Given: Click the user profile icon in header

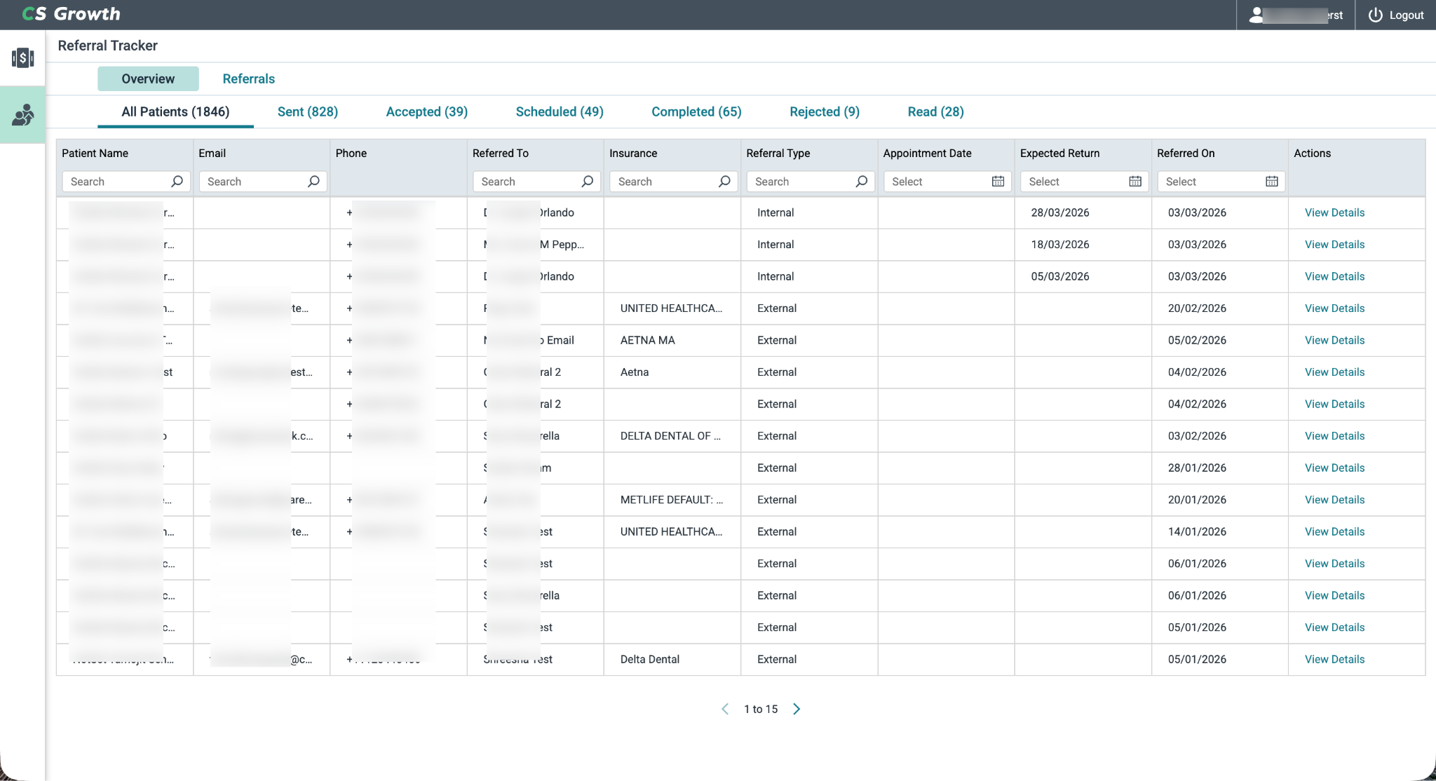Looking at the screenshot, I should pos(1256,15).
